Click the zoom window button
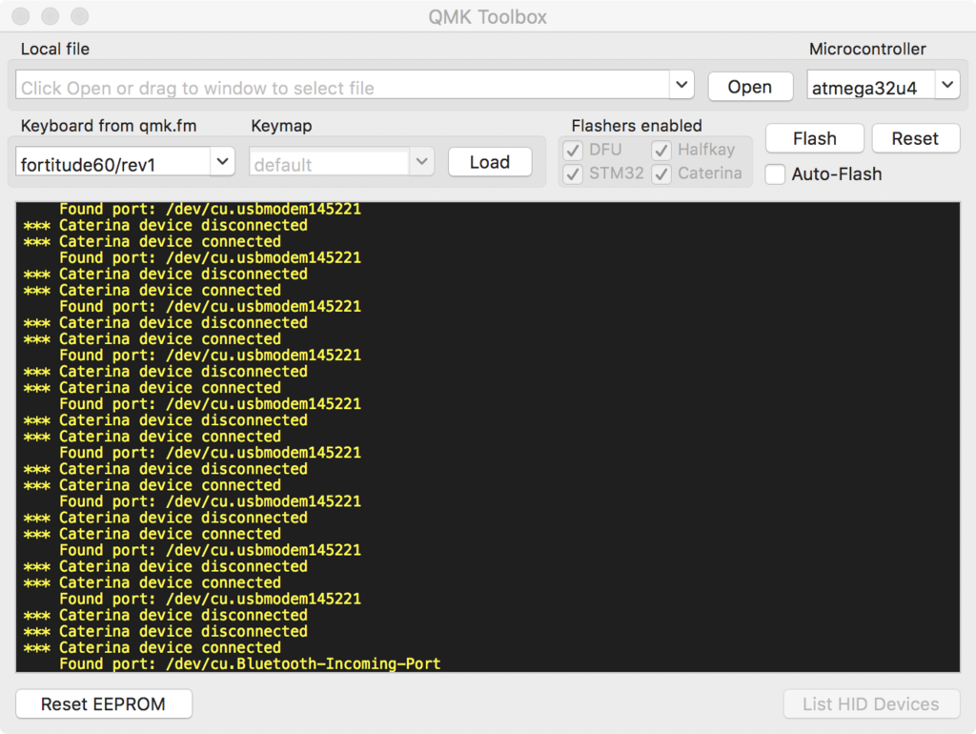Image resolution: width=976 pixels, height=734 pixels. pos(80,16)
